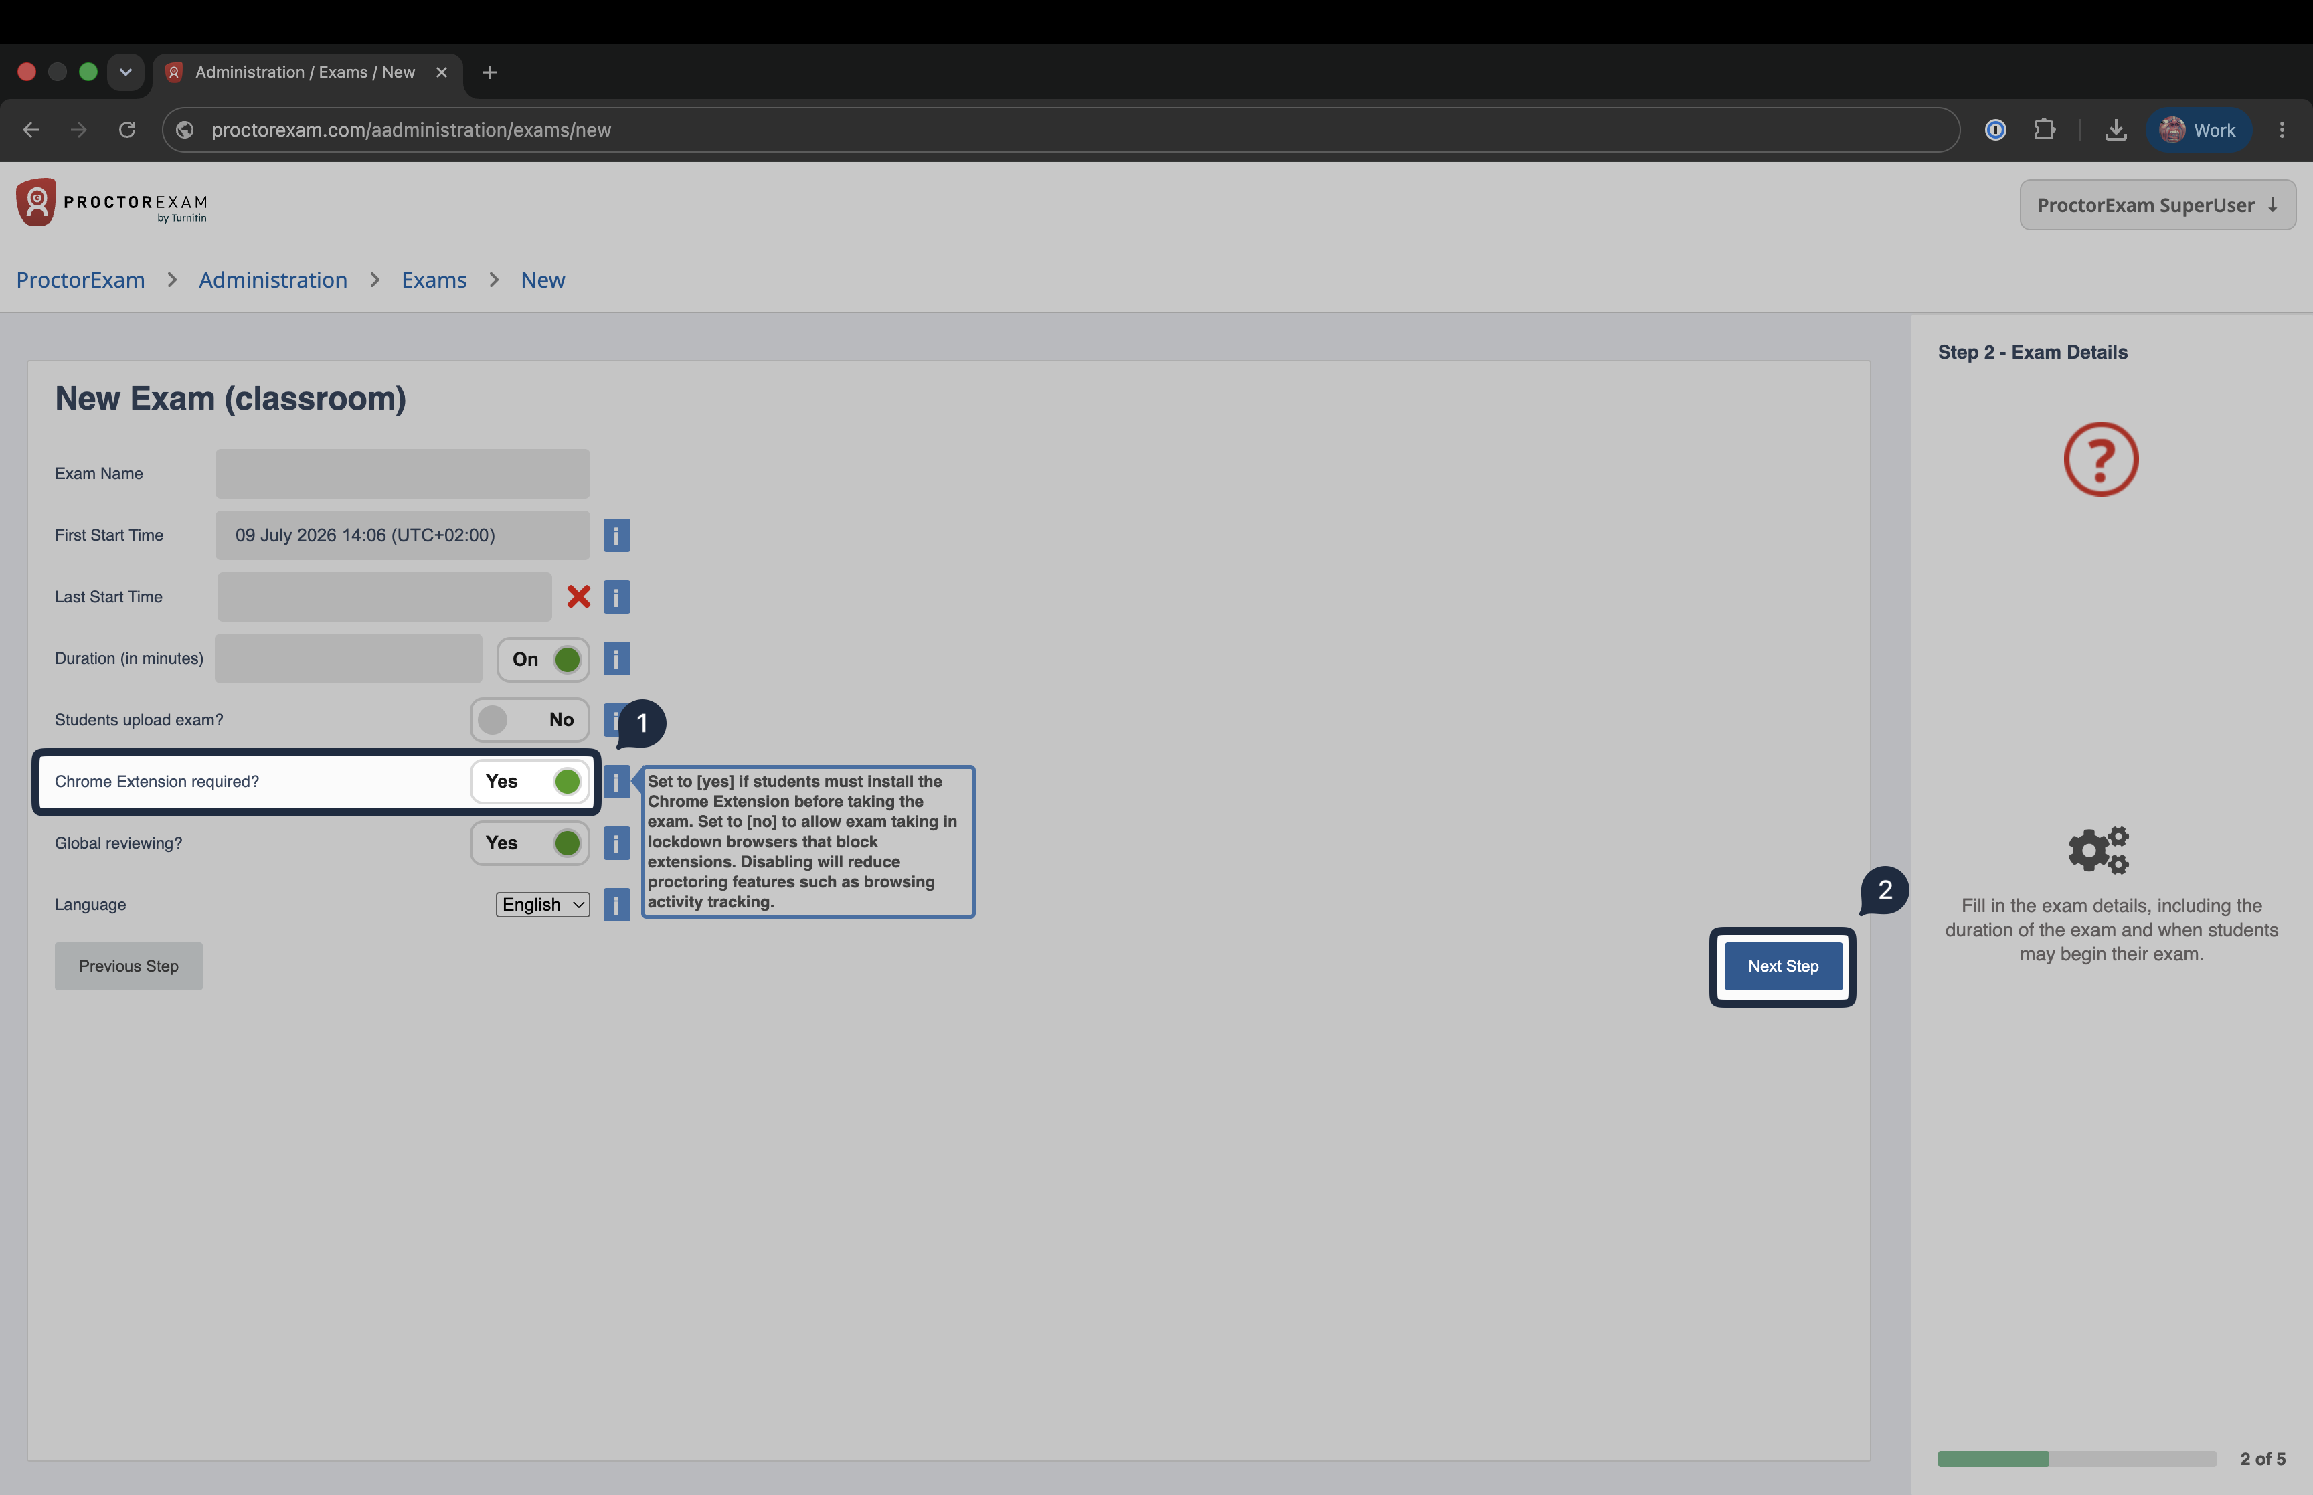Click the step progress bar

pos(2076,1458)
